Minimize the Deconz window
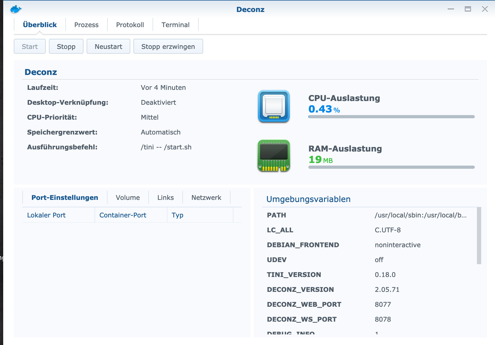The image size is (495, 345). point(451,9)
